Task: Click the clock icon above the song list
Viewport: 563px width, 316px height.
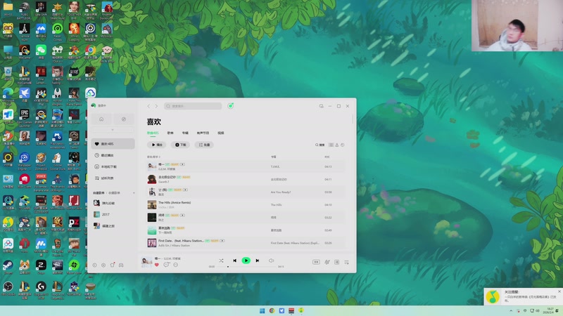Action: (x=343, y=145)
